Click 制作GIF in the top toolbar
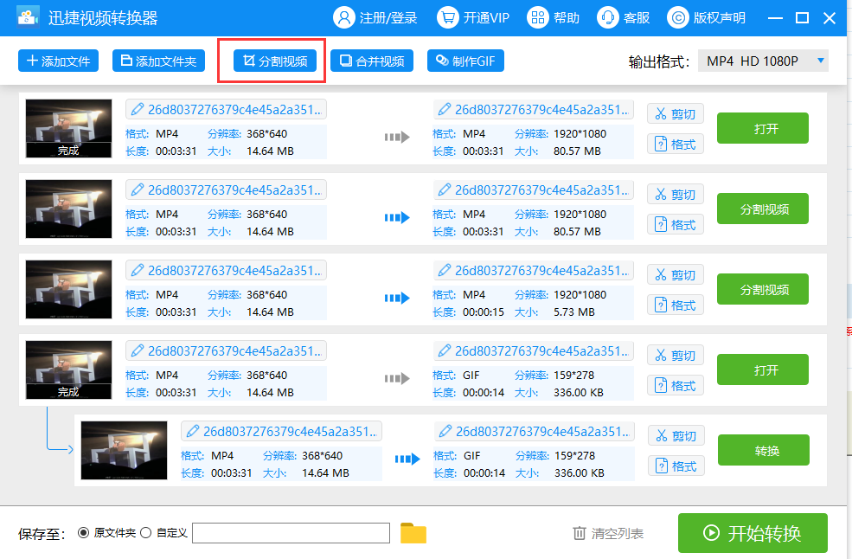This screenshot has width=852, height=559. [465, 61]
